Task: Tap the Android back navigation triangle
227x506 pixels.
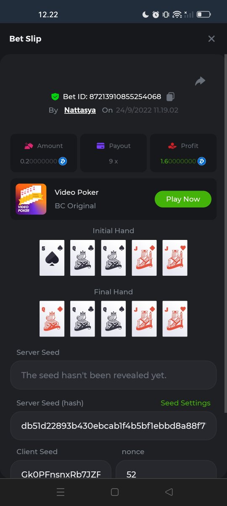Action: (169, 492)
